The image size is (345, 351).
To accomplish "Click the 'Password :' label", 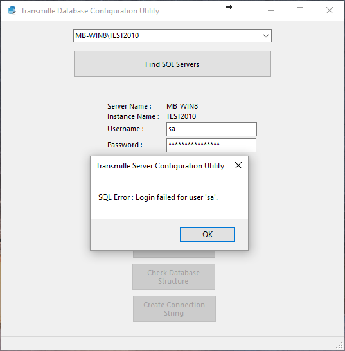I will (x=125, y=145).
